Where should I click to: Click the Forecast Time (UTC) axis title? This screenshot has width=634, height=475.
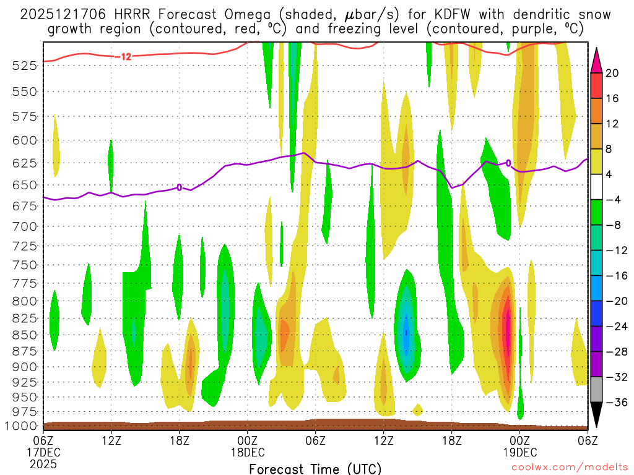pos(315,469)
